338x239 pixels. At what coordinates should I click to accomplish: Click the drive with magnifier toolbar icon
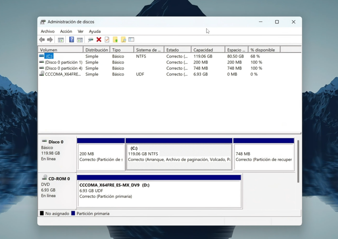click(x=90, y=40)
